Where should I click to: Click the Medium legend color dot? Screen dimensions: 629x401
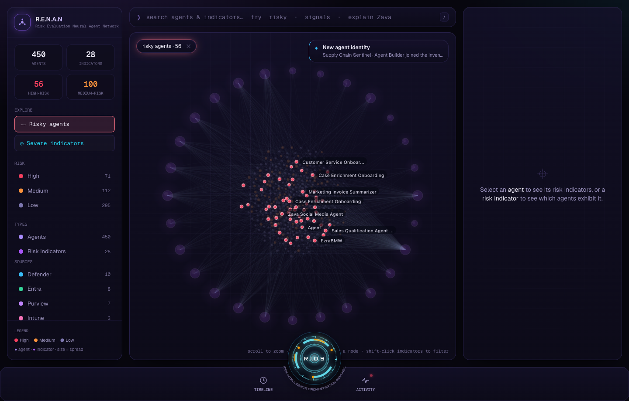36,340
